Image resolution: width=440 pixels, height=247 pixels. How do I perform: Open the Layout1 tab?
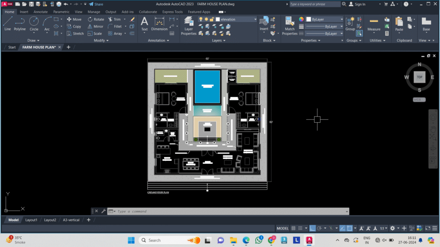pyautogui.click(x=31, y=220)
